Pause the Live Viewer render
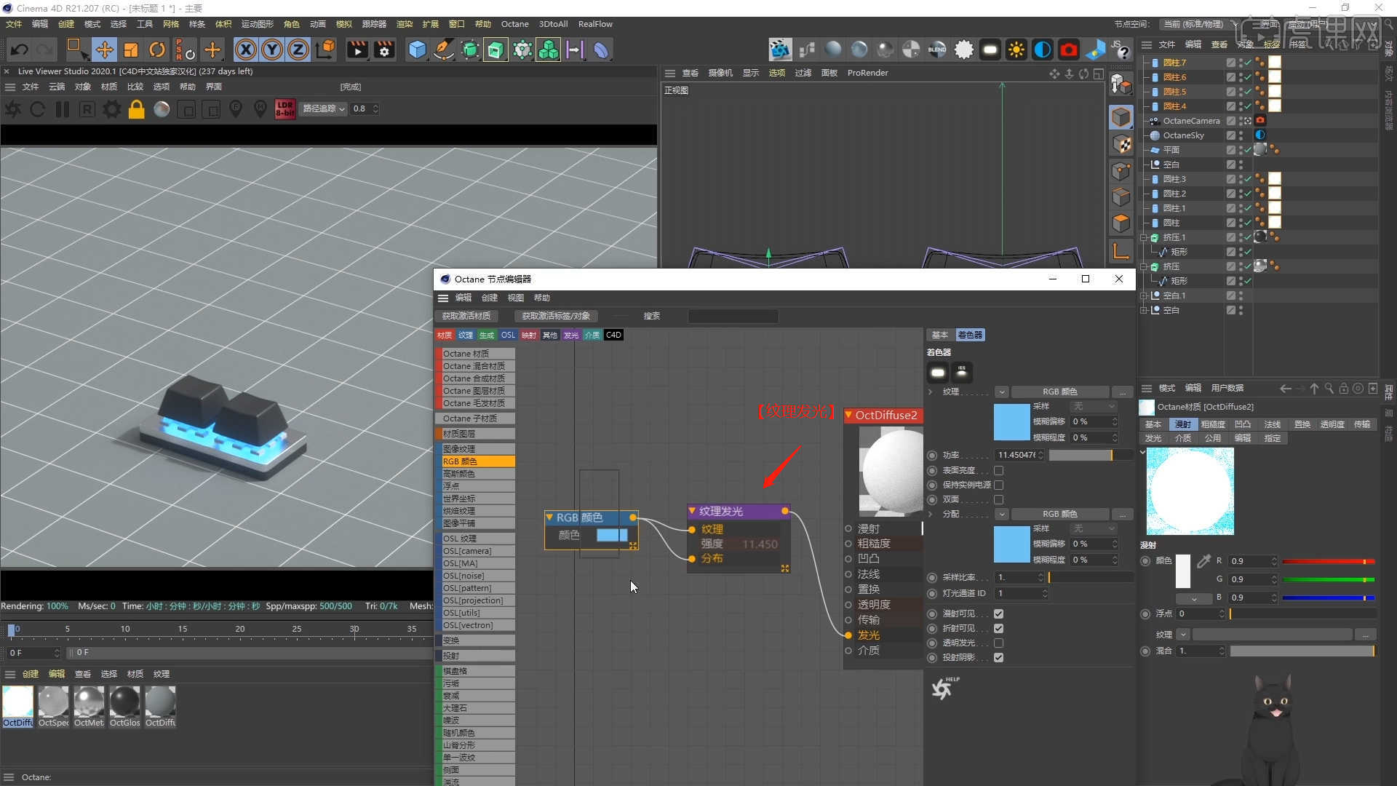Screen dimensions: 1397x786 [63, 109]
